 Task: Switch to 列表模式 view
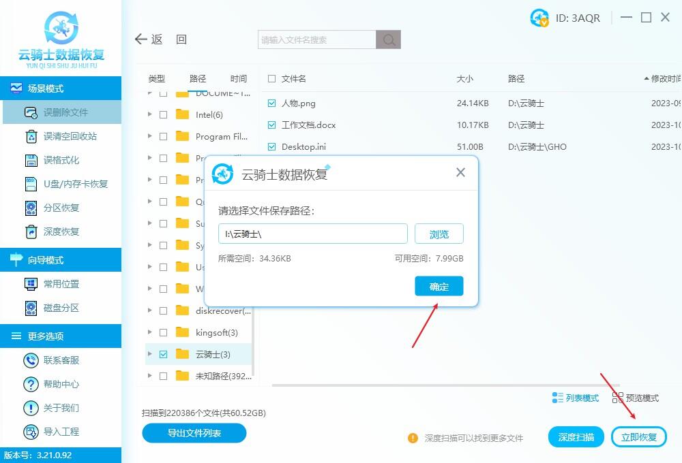point(576,398)
